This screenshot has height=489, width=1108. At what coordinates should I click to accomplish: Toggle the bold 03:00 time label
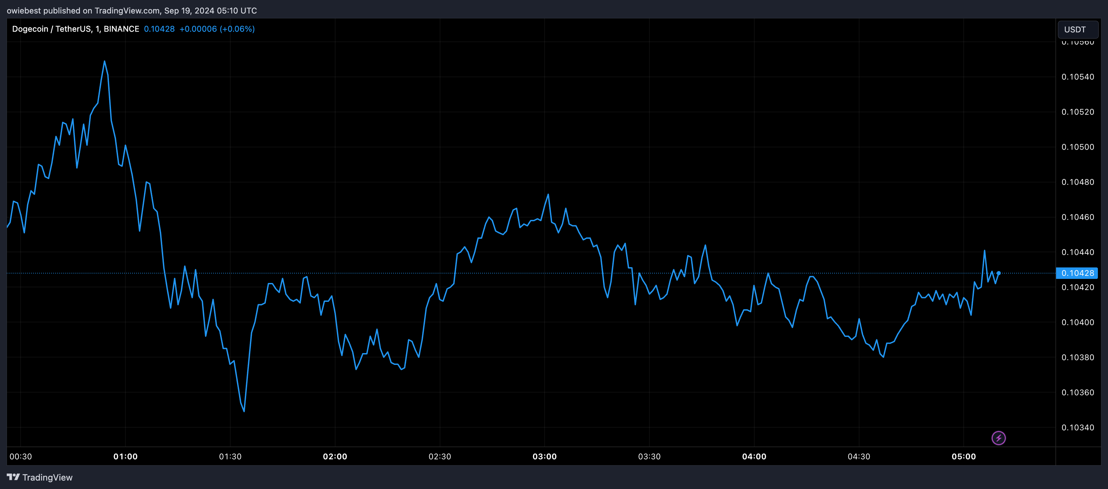[x=545, y=457]
